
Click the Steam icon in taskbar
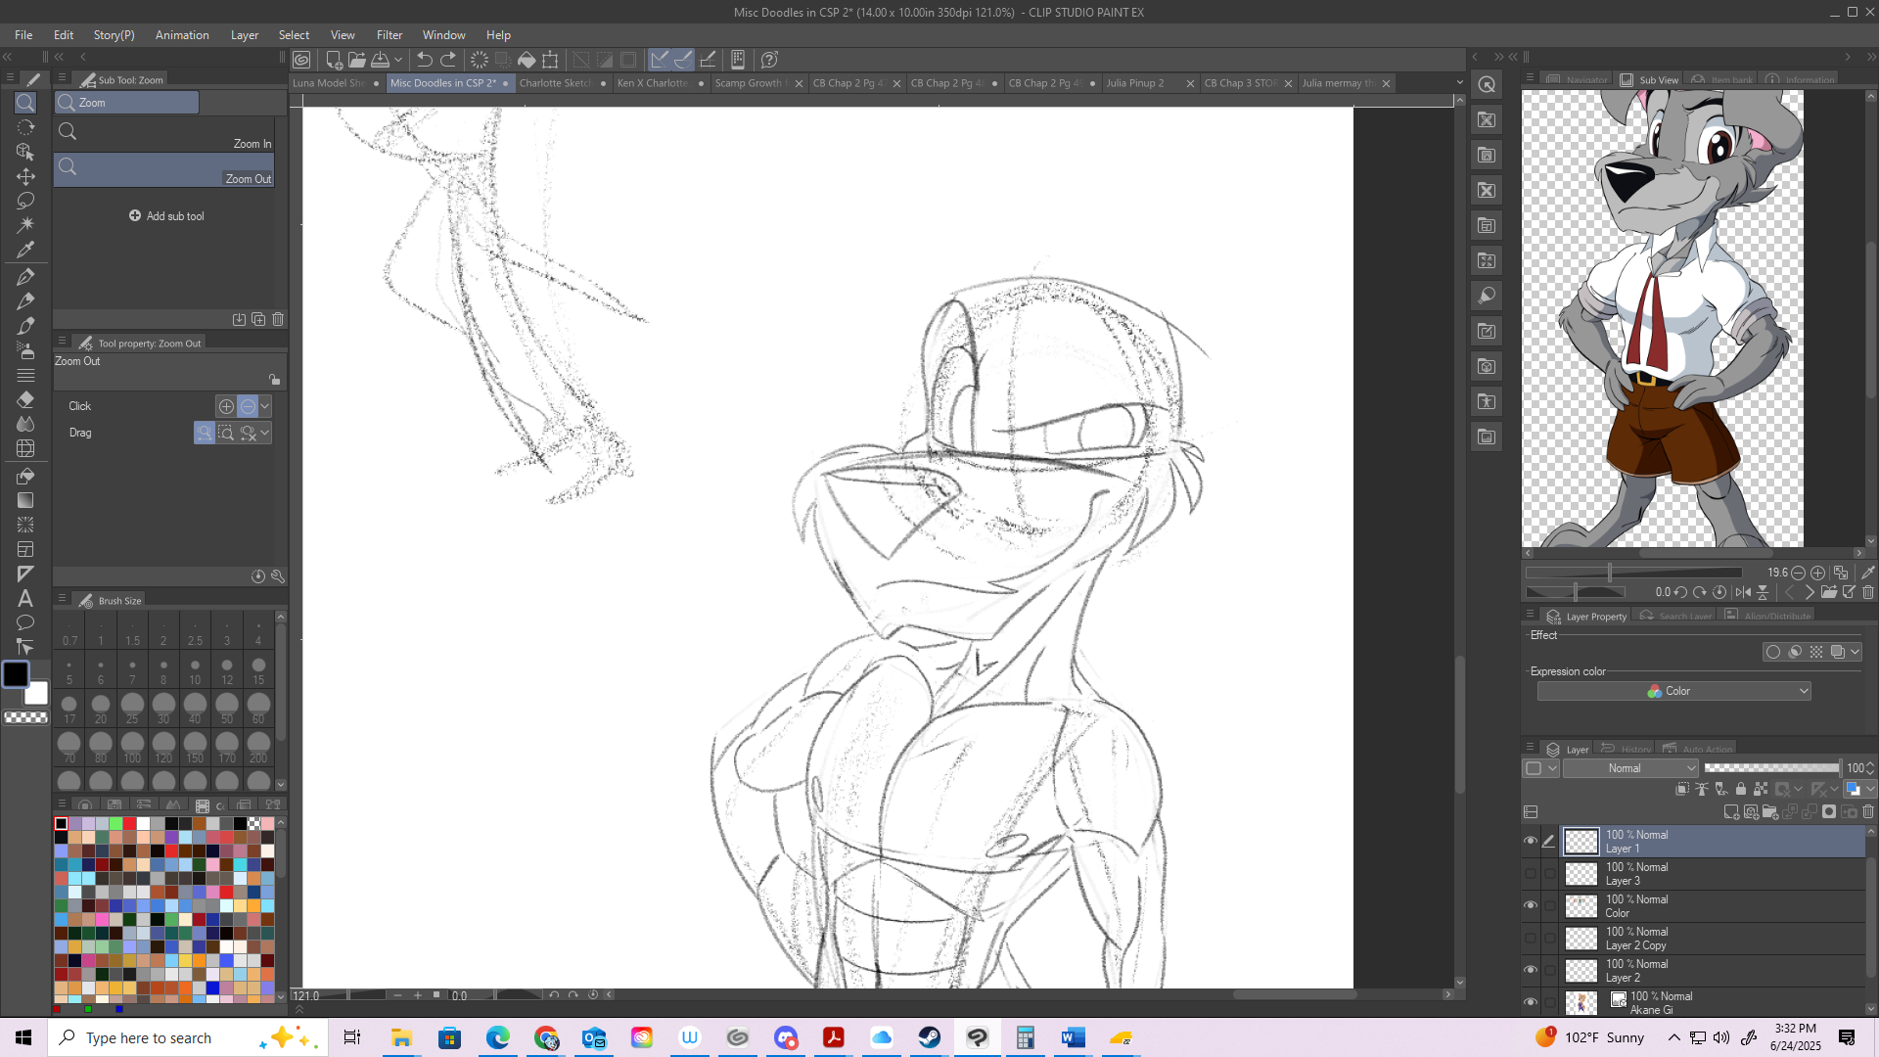pos(929,1037)
